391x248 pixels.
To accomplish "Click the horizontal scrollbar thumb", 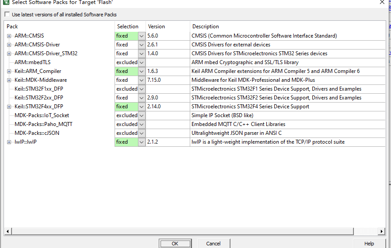I will (183, 231).
